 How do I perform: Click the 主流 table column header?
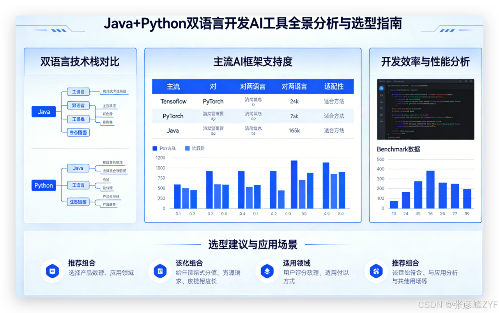(173, 86)
